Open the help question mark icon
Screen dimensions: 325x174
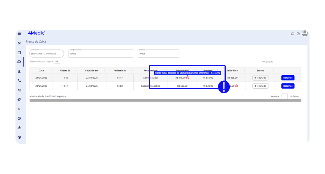tap(298, 34)
